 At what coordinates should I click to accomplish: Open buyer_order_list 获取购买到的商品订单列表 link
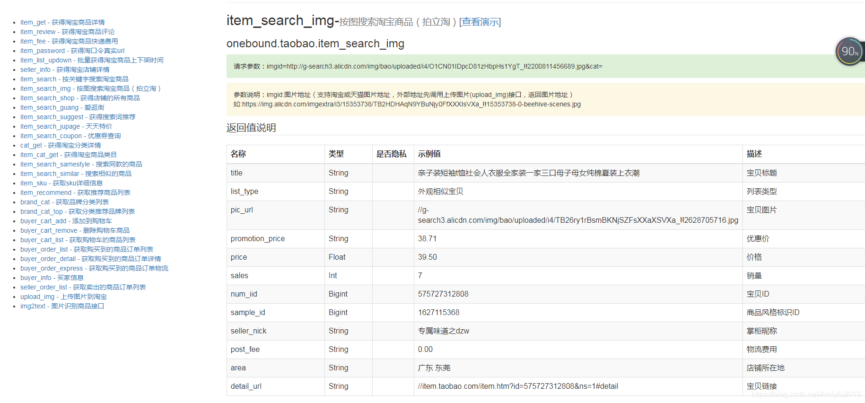pyautogui.click(x=87, y=249)
